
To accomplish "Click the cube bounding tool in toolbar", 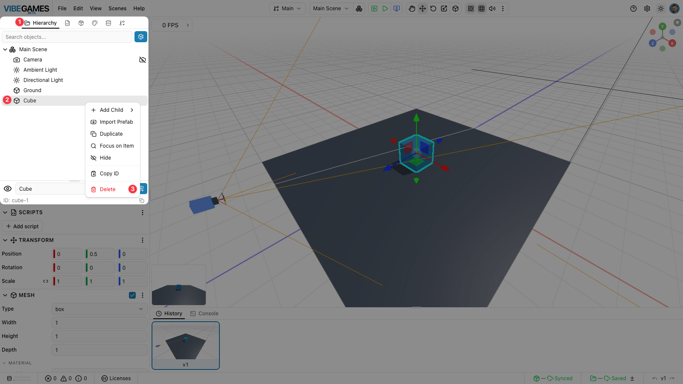I will (455, 9).
